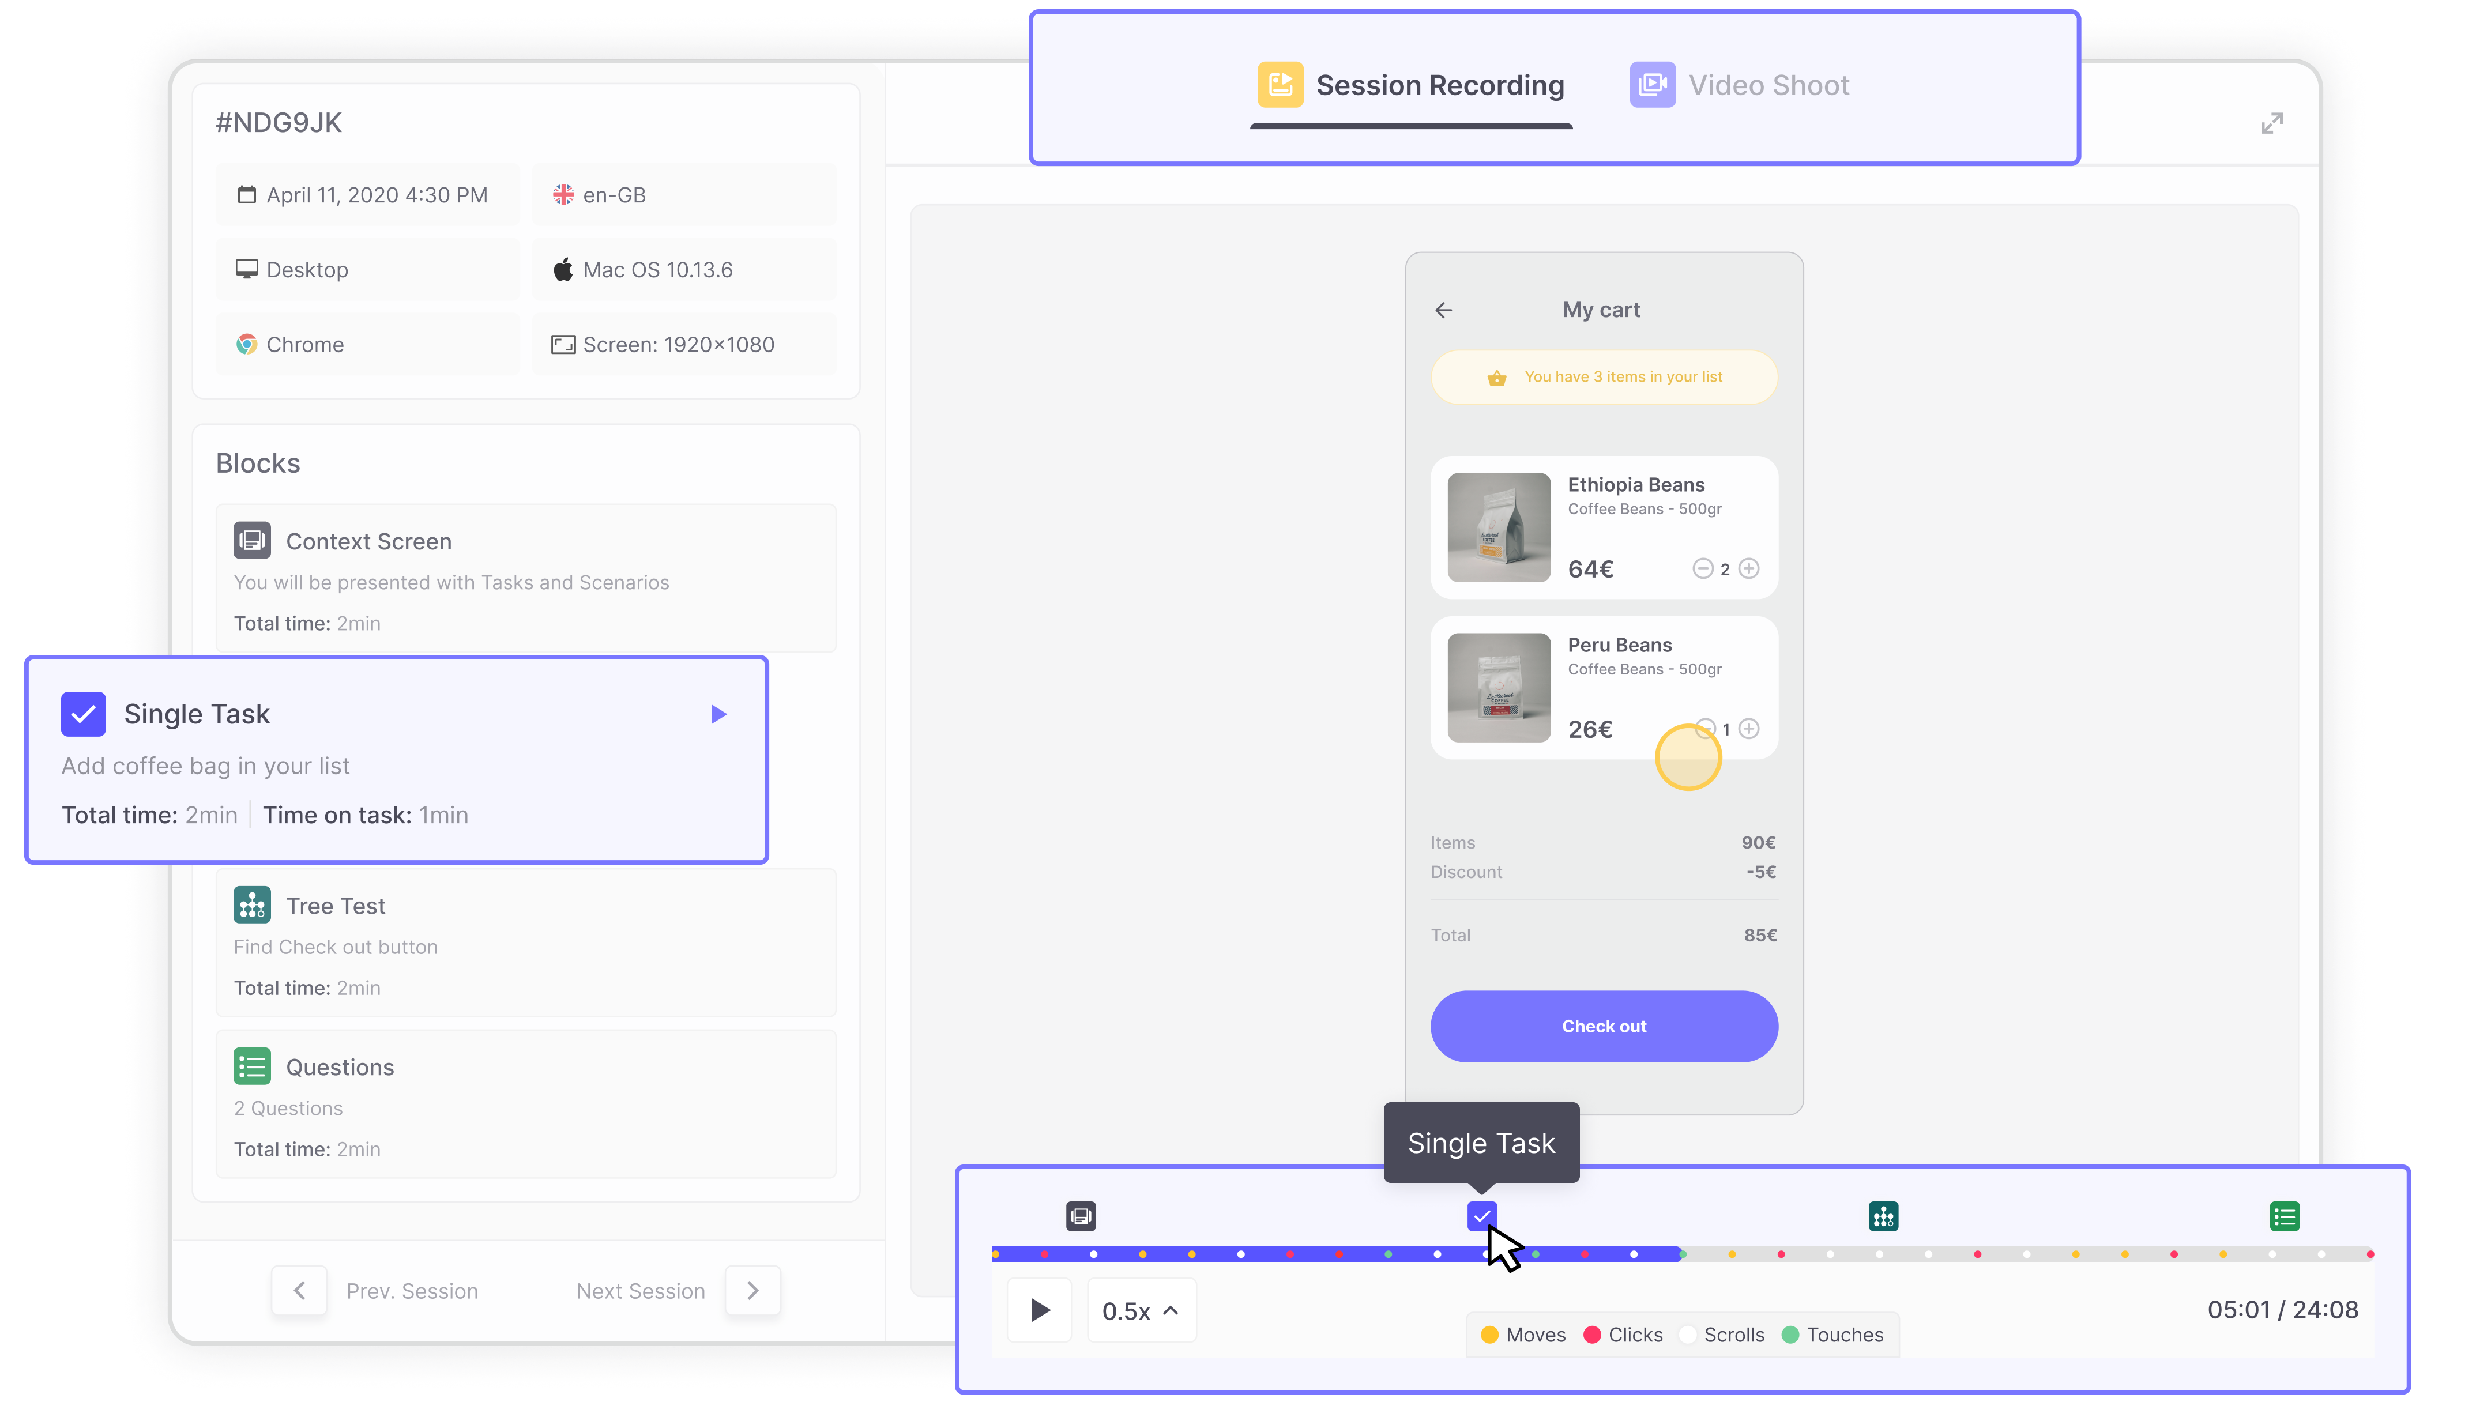Click the Video Shoot camera icon
Viewport: 2491px width, 1402px height.
tap(1653, 85)
